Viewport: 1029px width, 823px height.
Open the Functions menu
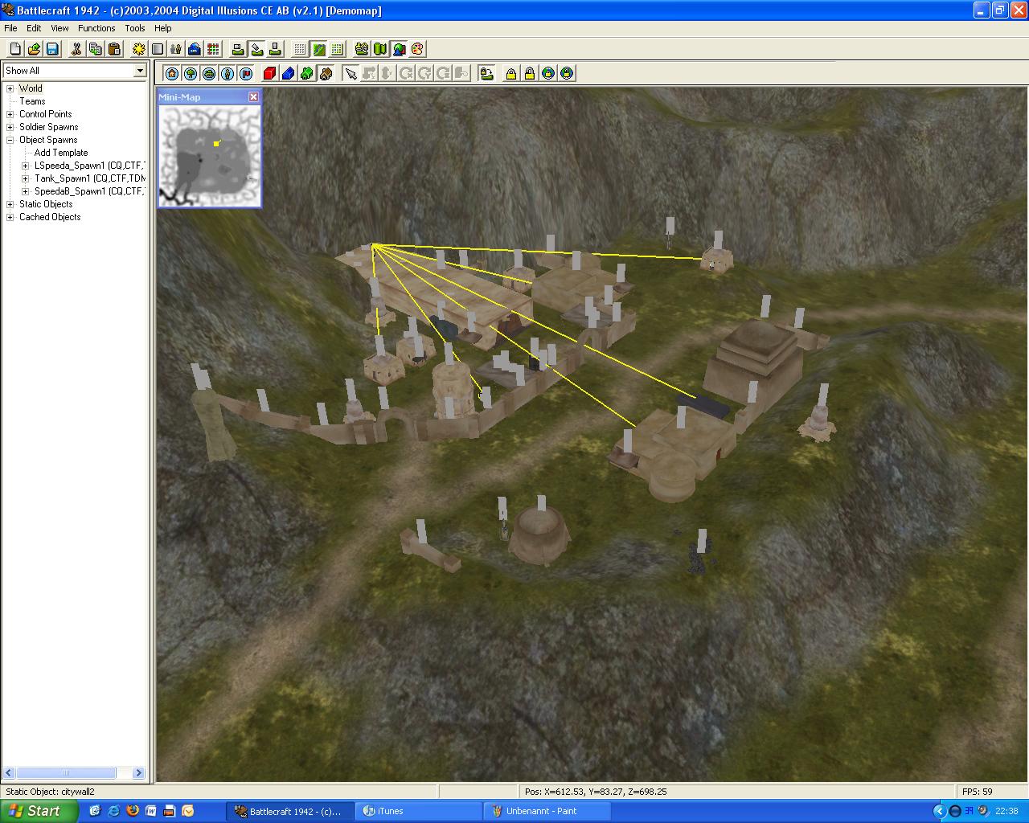click(x=96, y=28)
